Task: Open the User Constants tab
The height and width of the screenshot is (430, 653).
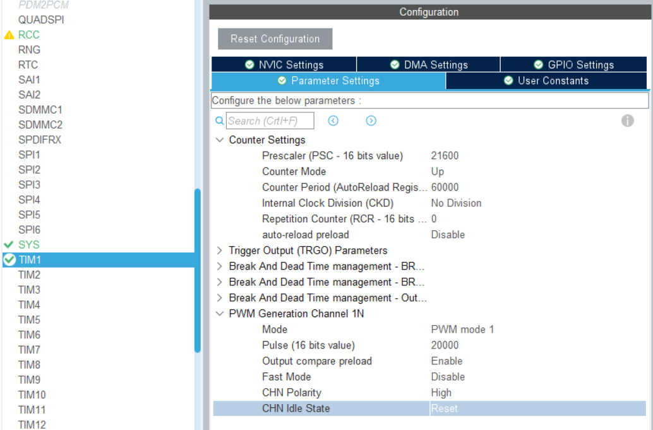Action: click(547, 81)
